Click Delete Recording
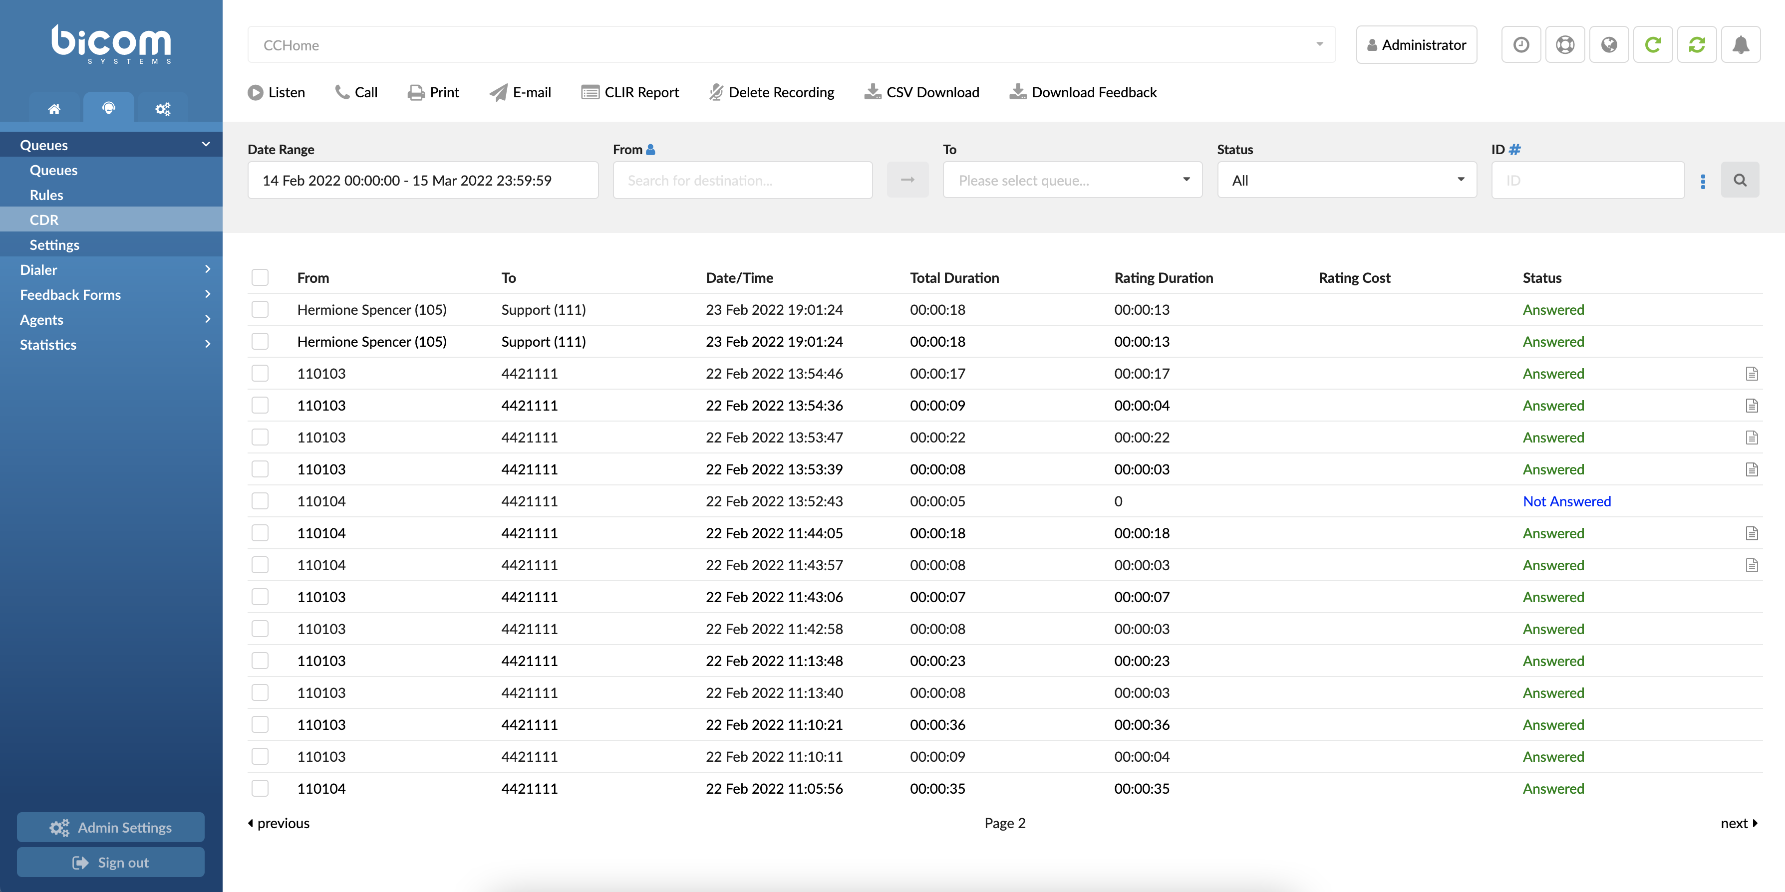The height and width of the screenshot is (892, 1785). click(772, 92)
